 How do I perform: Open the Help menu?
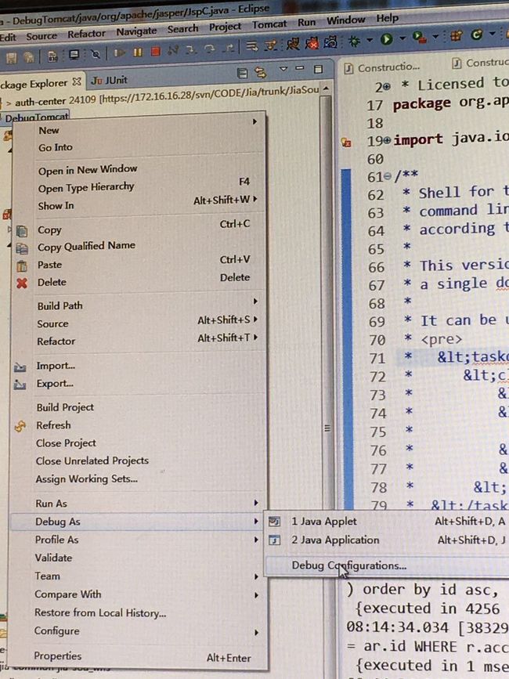pos(387,18)
